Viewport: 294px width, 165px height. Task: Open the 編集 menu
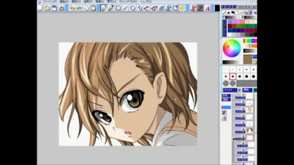[x=64, y=2]
